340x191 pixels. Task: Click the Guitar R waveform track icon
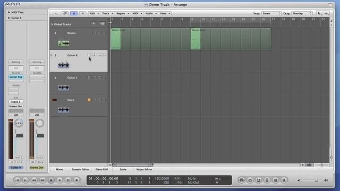pyautogui.click(x=64, y=65)
